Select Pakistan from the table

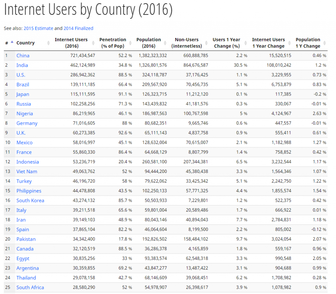tap(26, 239)
